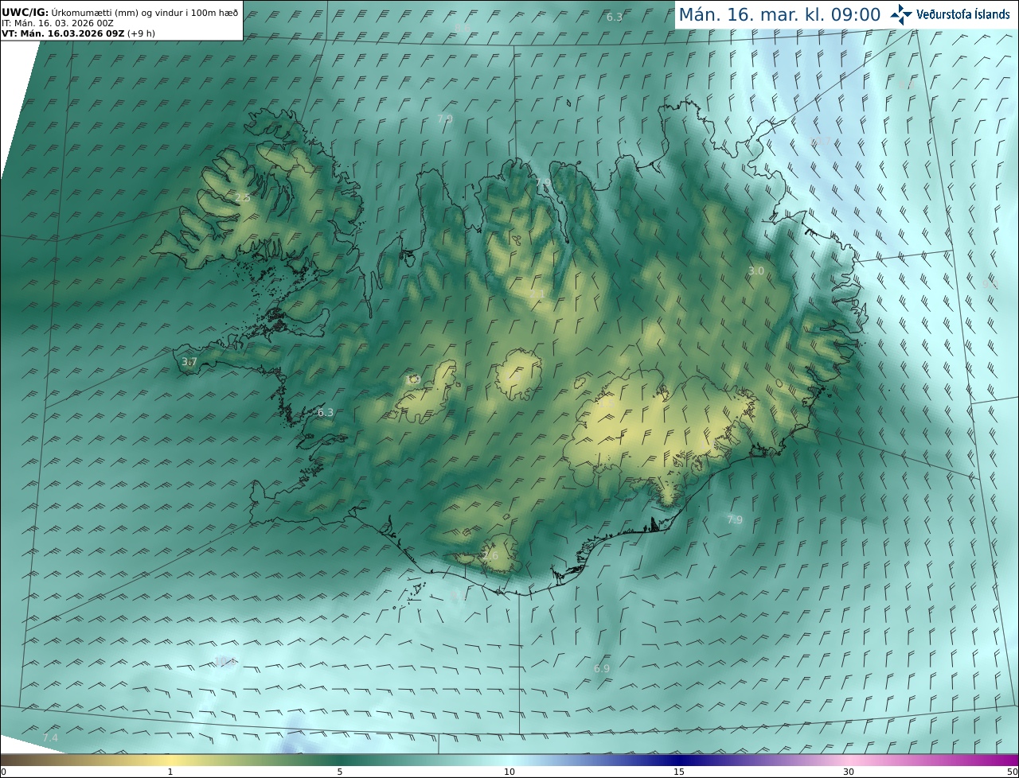The image size is (1019, 778).
Task: Click the 5 tick on the color scale
Action: click(x=340, y=772)
